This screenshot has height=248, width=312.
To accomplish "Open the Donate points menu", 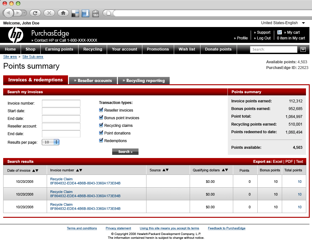I will (x=218, y=49).
